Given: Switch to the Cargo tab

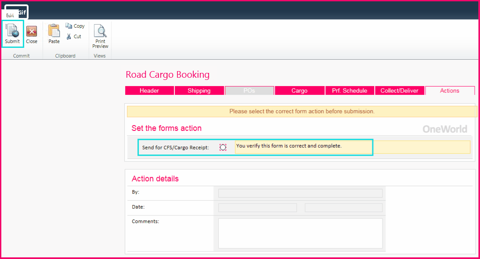Looking at the screenshot, I should click(x=300, y=90).
